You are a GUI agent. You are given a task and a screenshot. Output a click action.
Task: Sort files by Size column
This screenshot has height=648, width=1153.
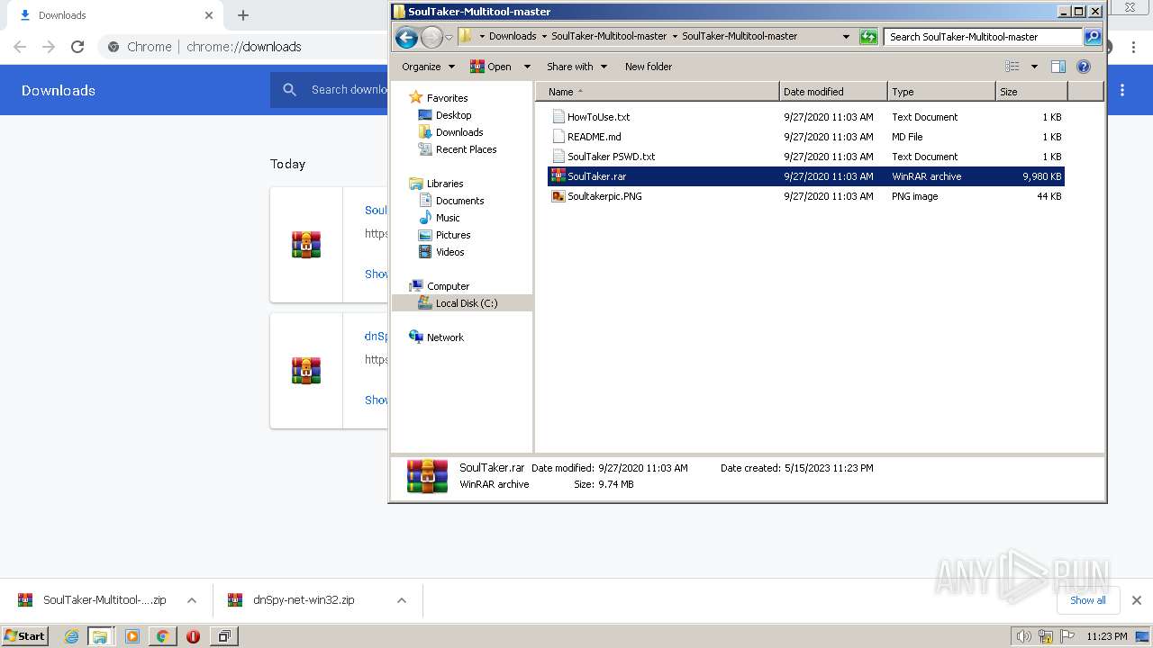(x=1031, y=92)
